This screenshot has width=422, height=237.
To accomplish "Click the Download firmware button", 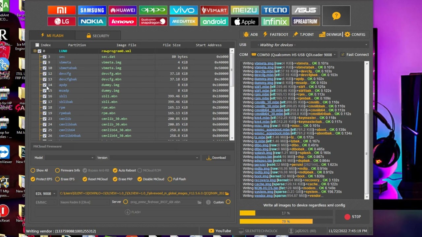I will click(216, 158).
